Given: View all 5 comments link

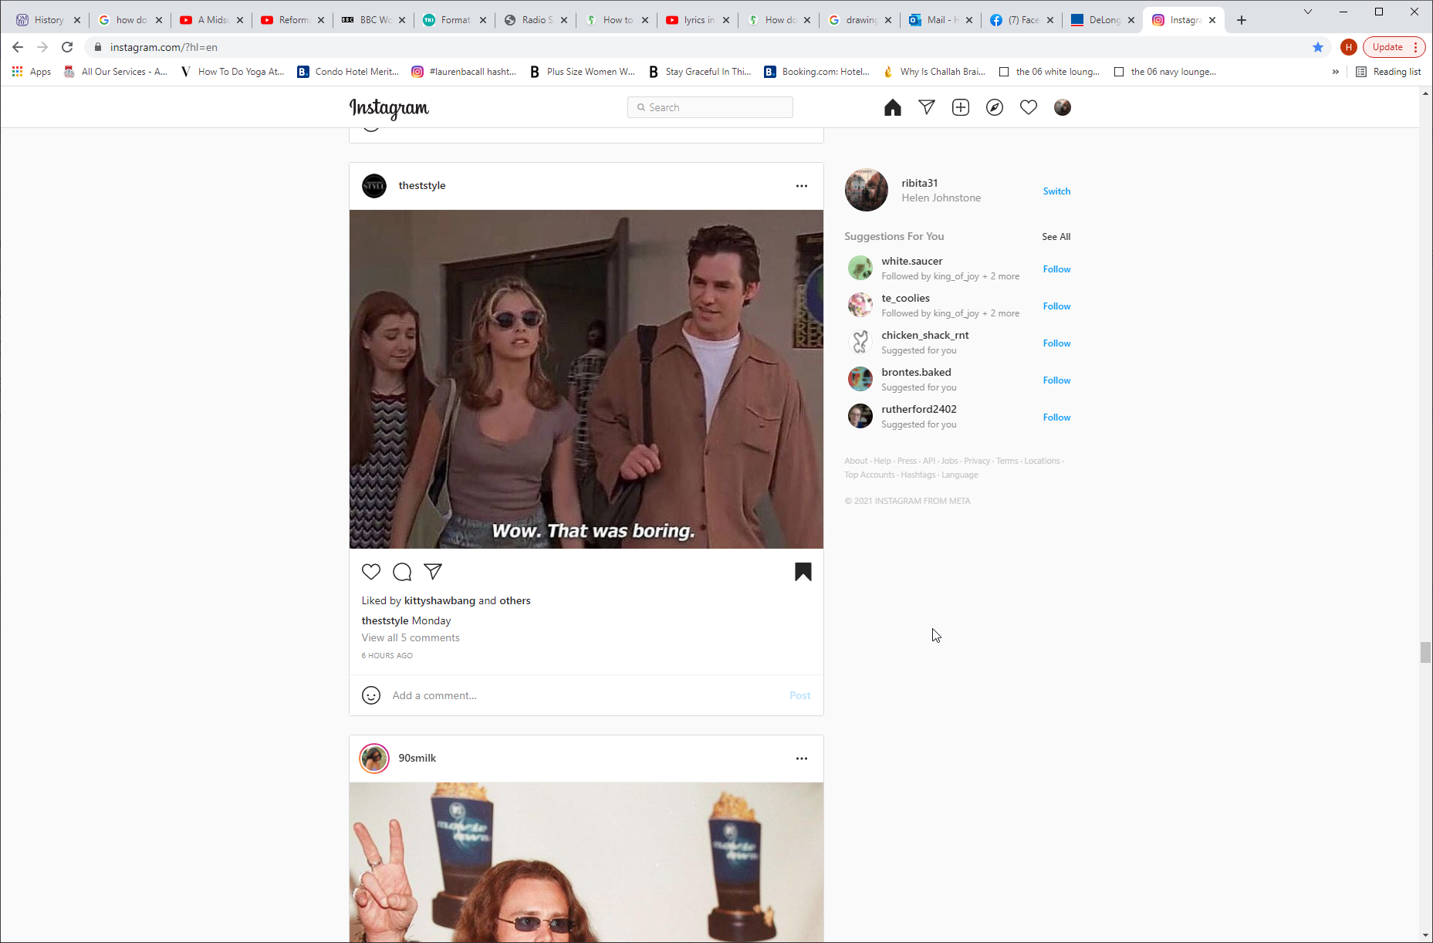Looking at the screenshot, I should (411, 637).
